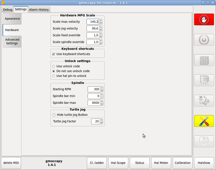Switch to manual jog mode button
This screenshot has width=216, height=170.
coord(204,60)
